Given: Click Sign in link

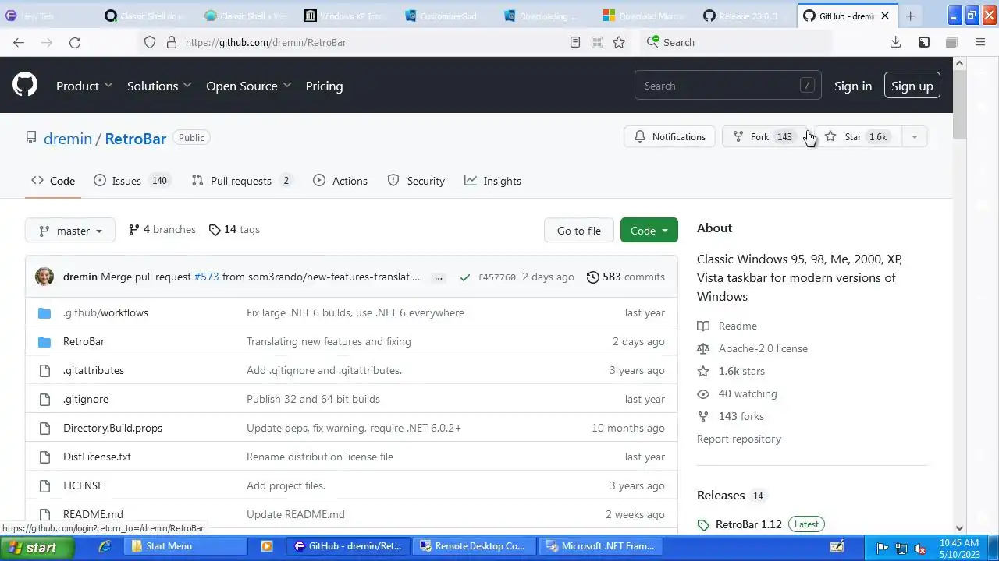Looking at the screenshot, I should 853,86.
